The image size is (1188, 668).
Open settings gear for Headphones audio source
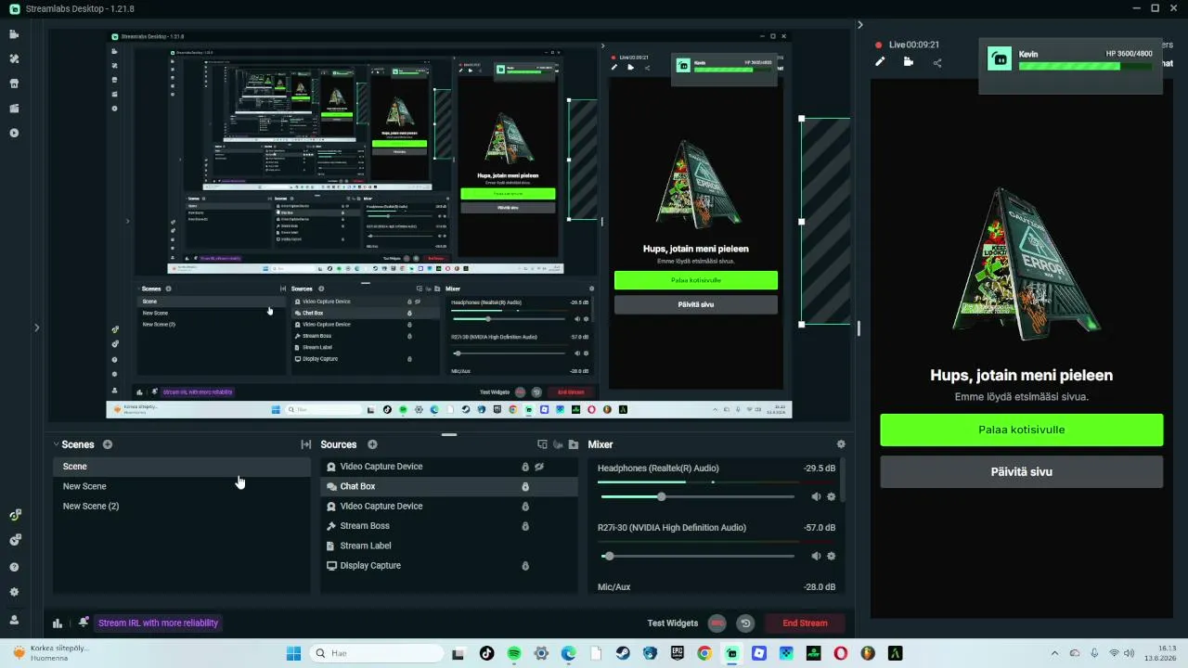[x=831, y=496]
